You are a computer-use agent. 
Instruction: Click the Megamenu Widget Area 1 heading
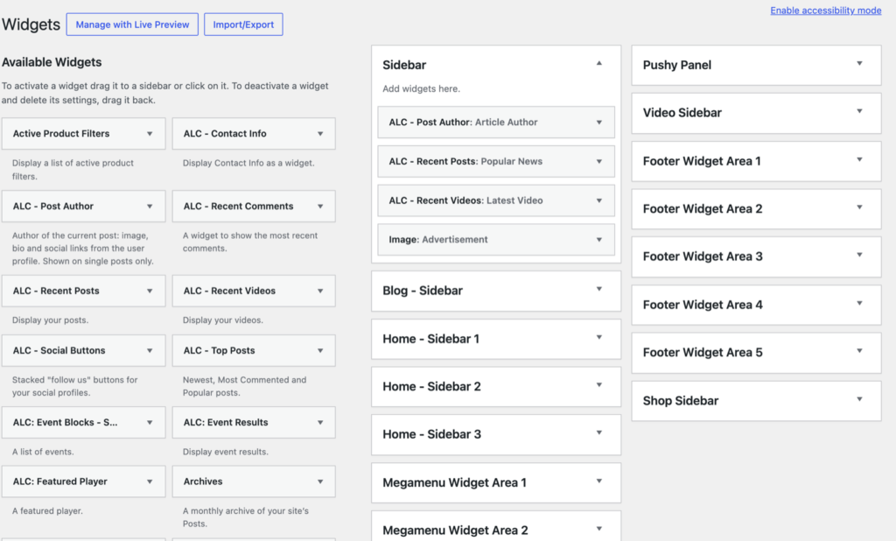pos(454,482)
